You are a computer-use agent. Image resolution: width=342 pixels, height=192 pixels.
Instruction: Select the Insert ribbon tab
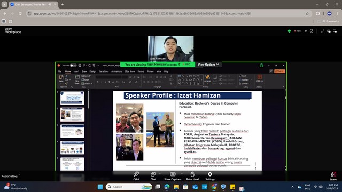[76, 71]
